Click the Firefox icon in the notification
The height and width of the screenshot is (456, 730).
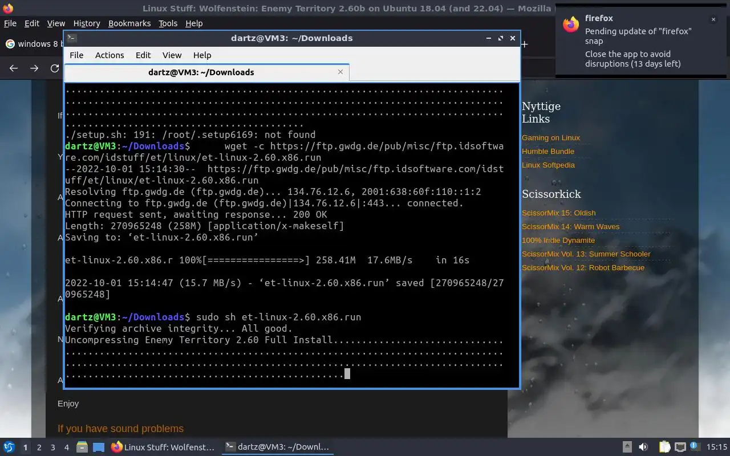[571, 24]
